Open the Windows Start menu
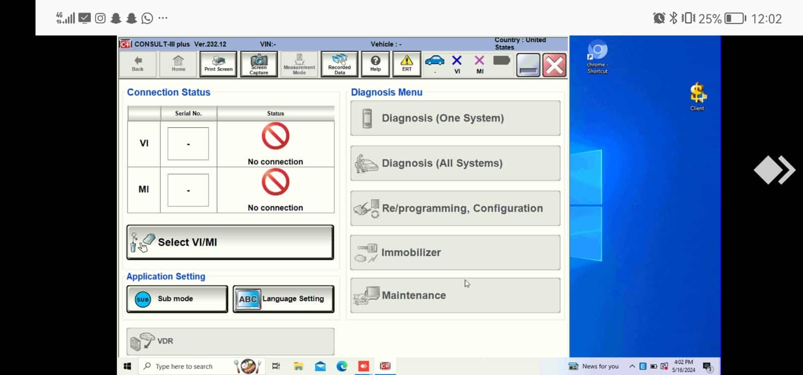 pyautogui.click(x=127, y=366)
